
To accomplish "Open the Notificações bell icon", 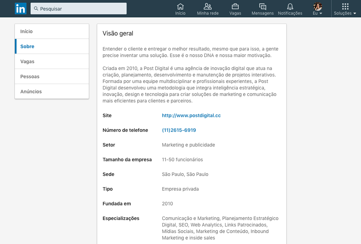I will (x=290, y=6).
